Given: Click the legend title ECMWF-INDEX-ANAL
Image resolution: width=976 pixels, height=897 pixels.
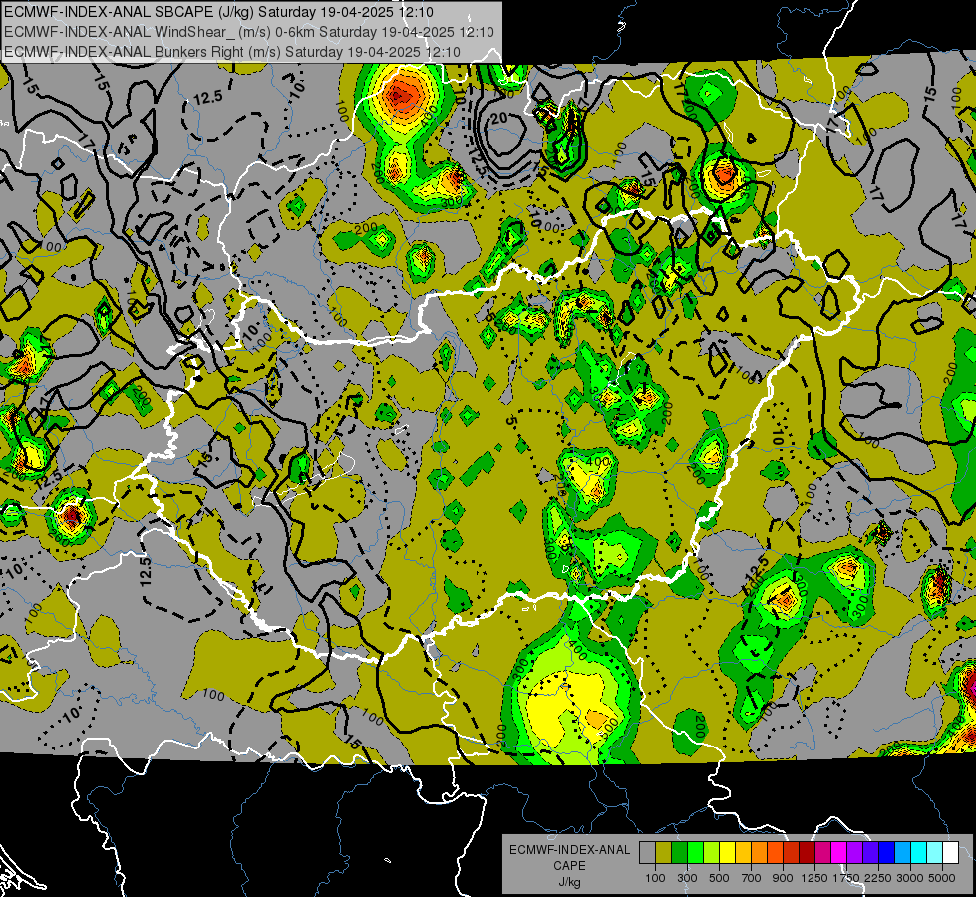Looking at the screenshot, I should [x=569, y=850].
